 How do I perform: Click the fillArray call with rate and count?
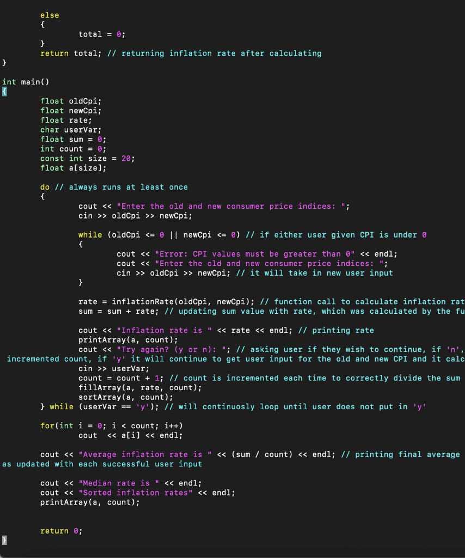(x=123, y=387)
